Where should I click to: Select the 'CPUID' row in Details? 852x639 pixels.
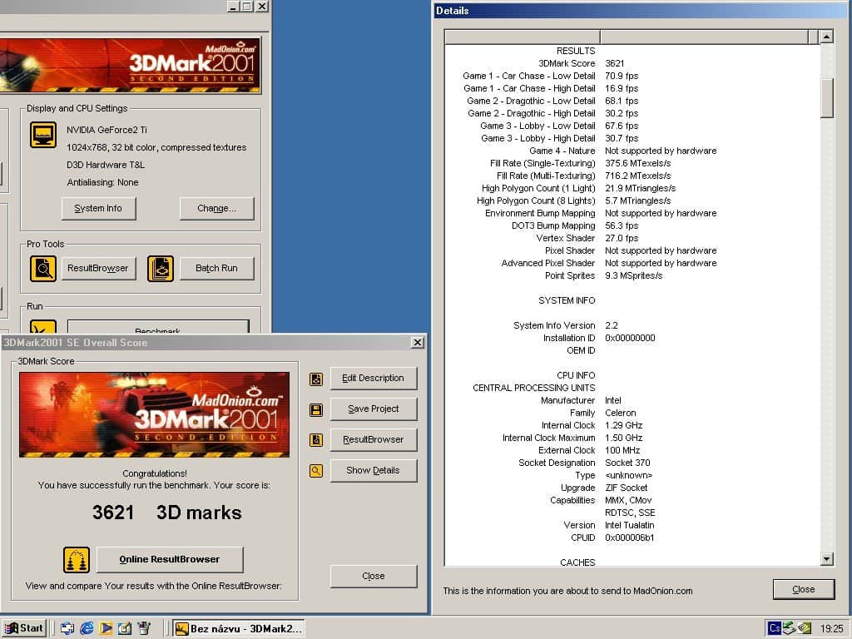pos(632,538)
